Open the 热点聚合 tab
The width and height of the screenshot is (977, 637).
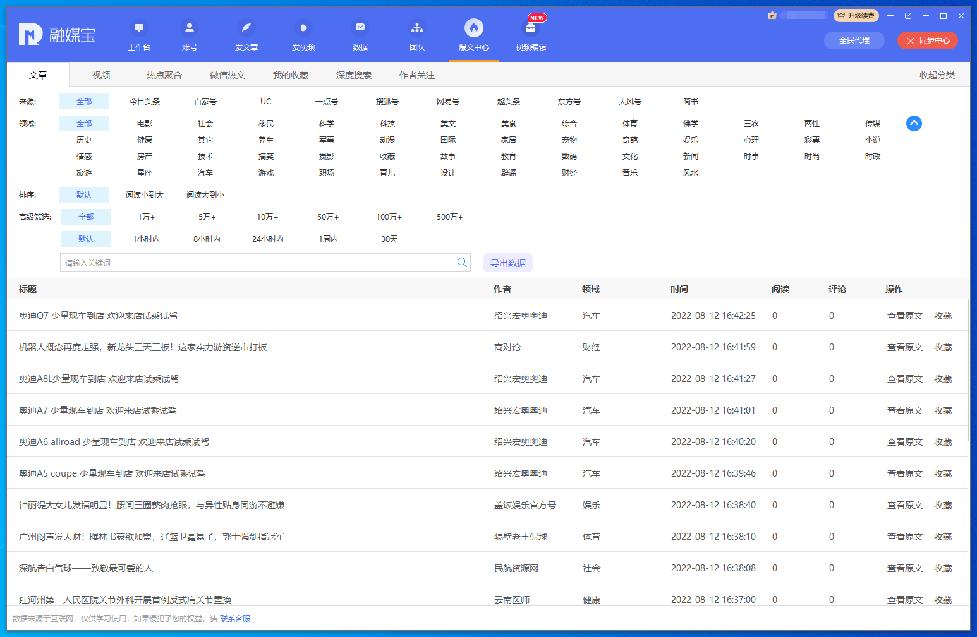(x=164, y=75)
